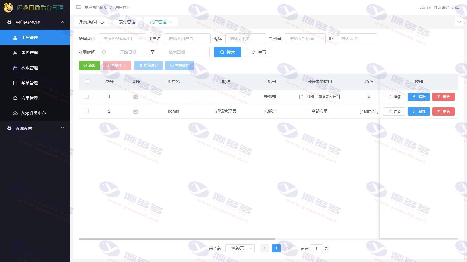This screenshot has width=467, height=262.
Task: Click the gear icon beside 用户角色权限
Action: pos(9,22)
